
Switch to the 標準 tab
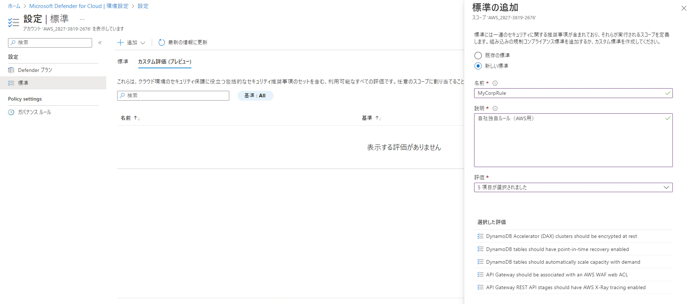[x=123, y=62]
